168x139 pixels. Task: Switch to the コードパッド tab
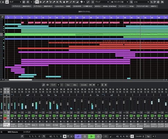point(27,132)
